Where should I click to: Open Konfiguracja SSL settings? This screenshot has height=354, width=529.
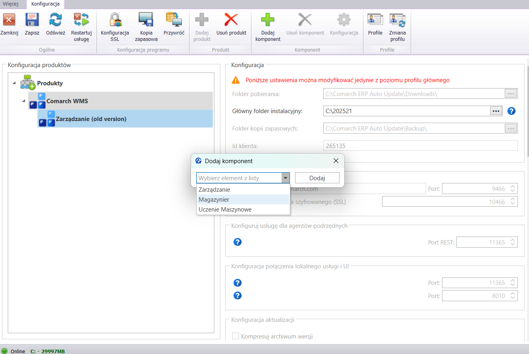pyautogui.click(x=115, y=20)
